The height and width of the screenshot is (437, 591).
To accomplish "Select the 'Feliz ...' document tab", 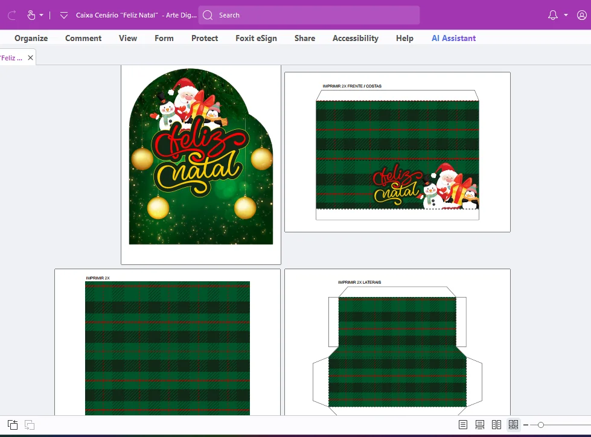I will coord(11,57).
